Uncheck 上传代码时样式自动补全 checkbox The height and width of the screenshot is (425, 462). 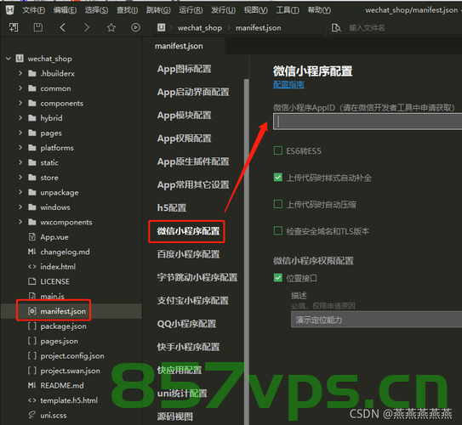pyautogui.click(x=278, y=177)
